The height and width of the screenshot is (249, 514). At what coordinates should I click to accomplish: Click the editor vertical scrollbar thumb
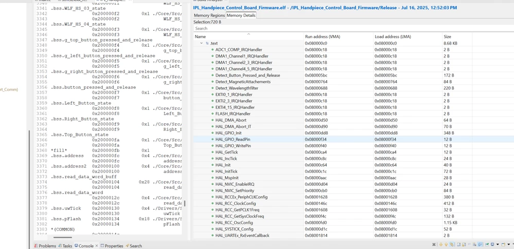click(x=185, y=203)
